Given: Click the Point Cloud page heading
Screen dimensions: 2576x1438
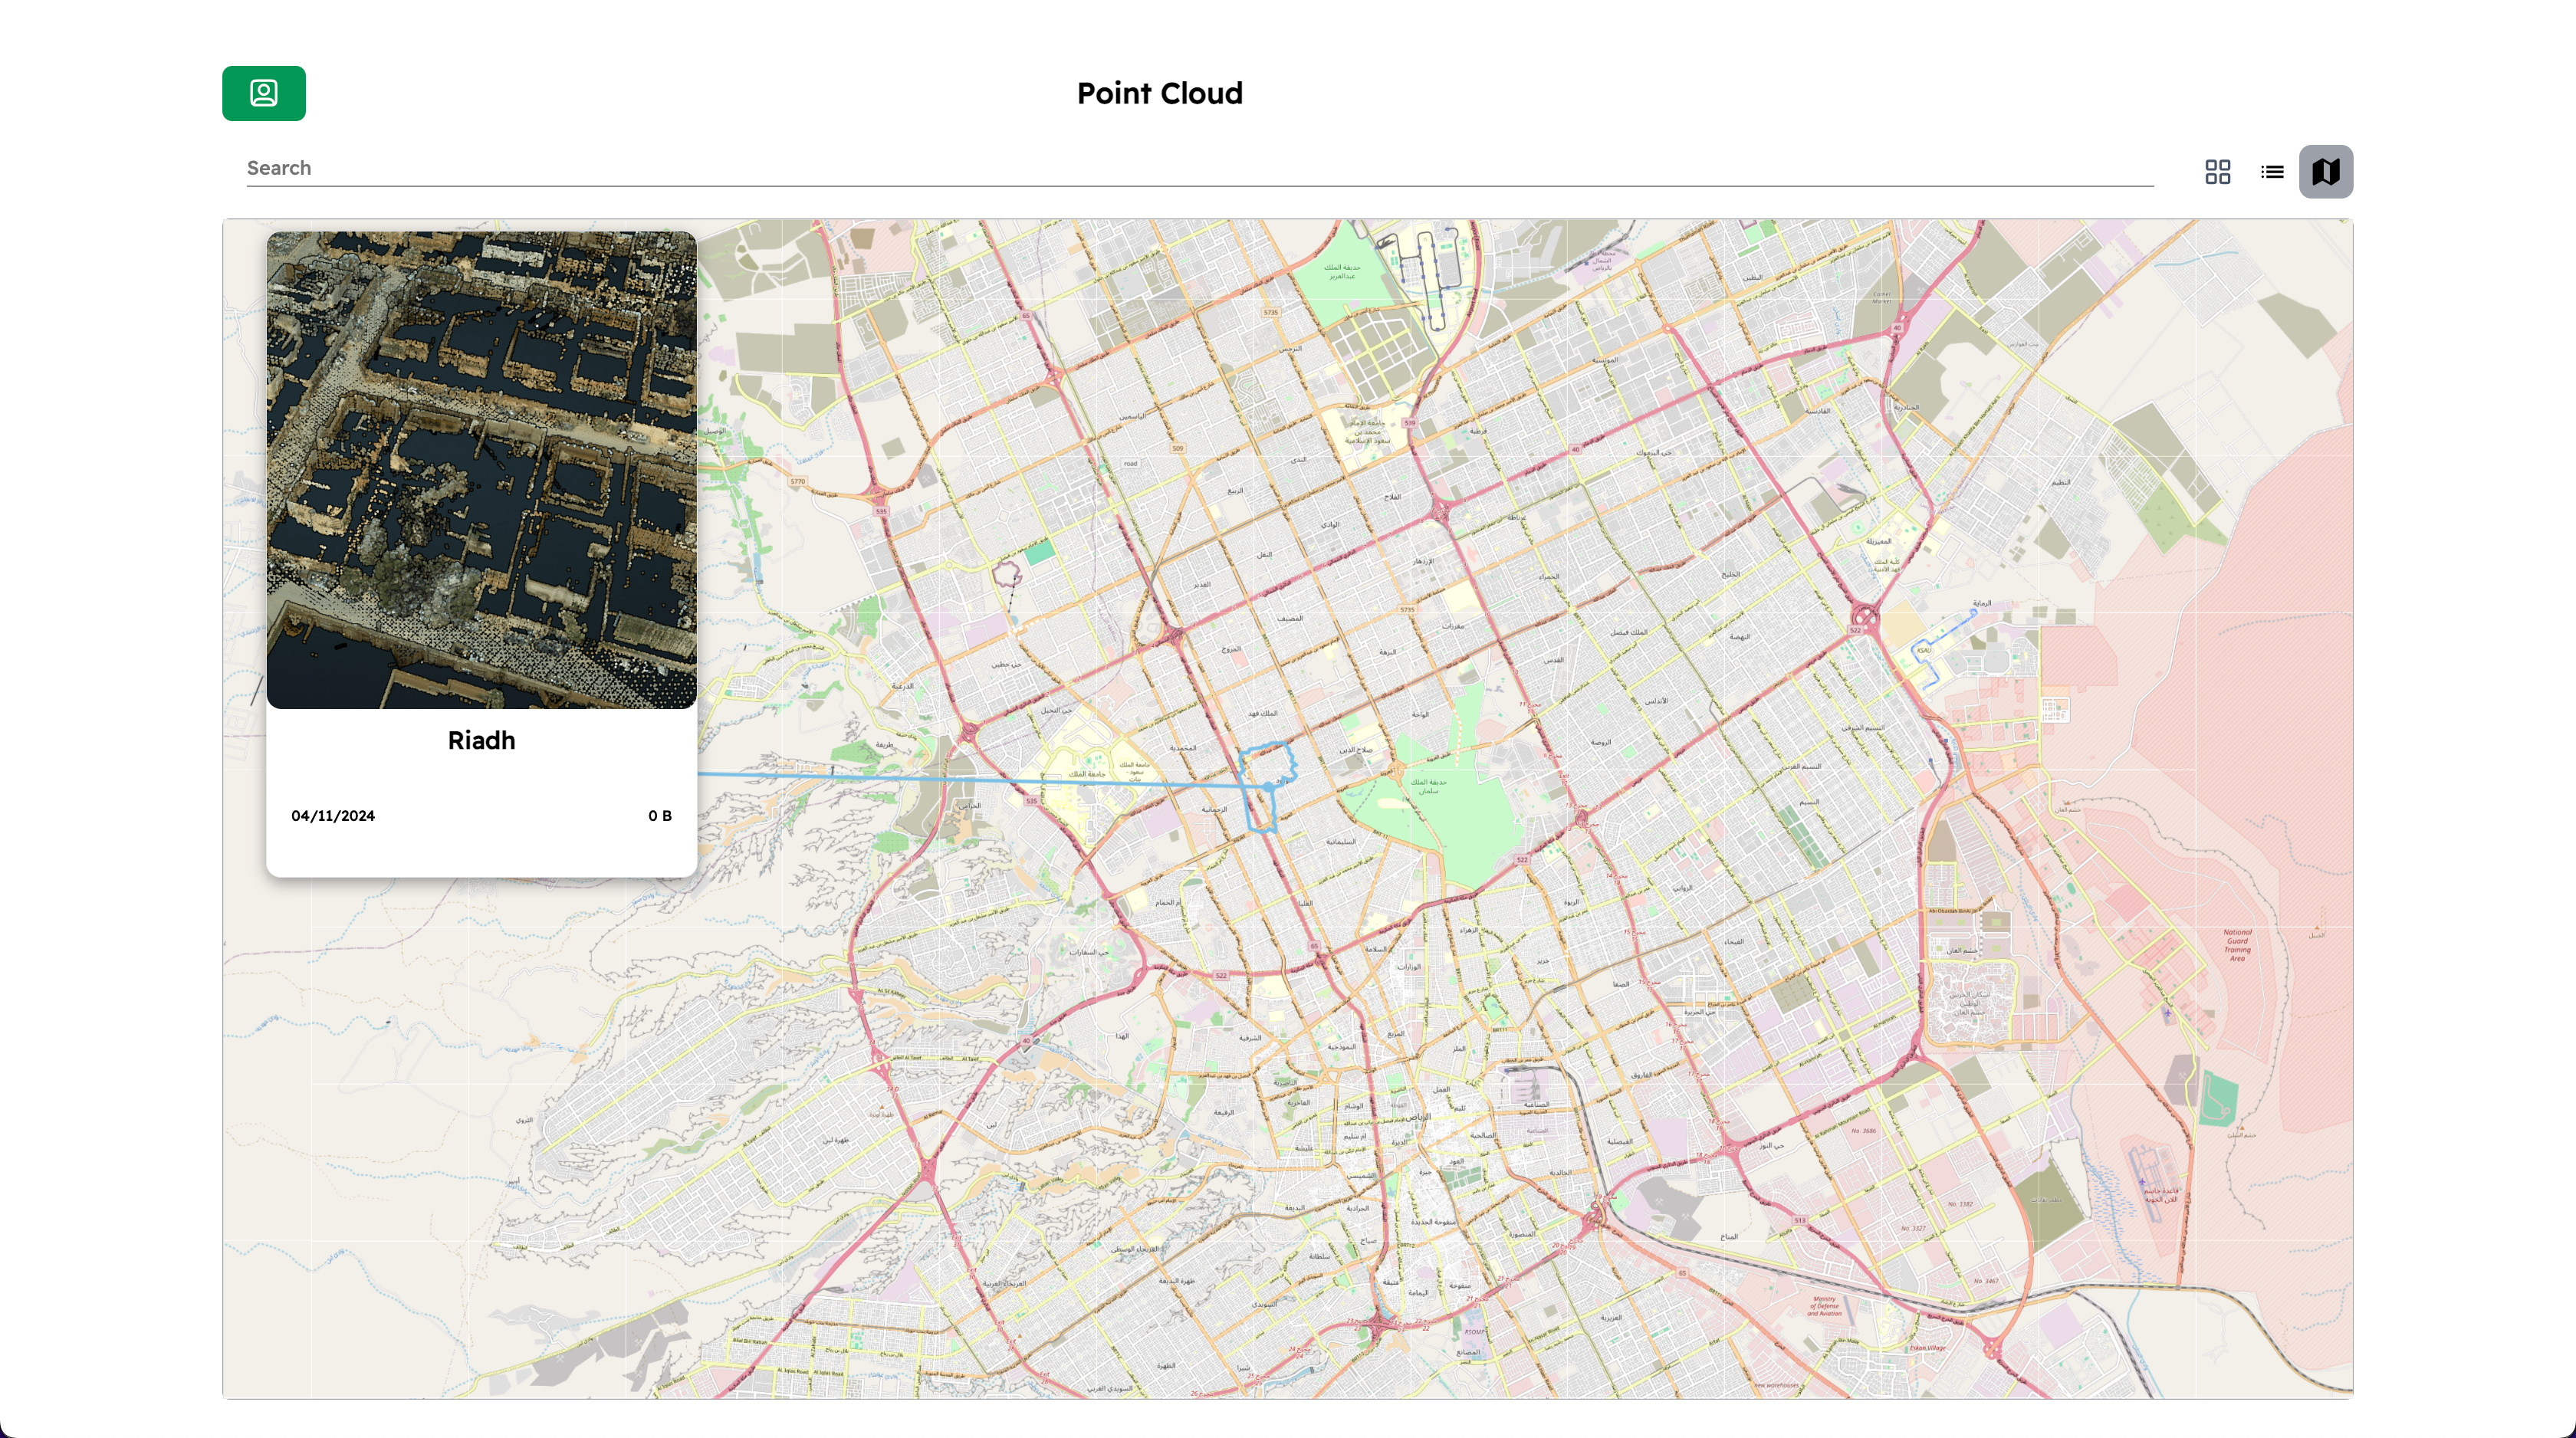Looking at the screenshot, I should pos(1159,93).
